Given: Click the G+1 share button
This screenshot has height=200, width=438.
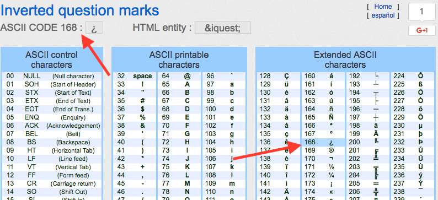Looking at the screenshot, I should point(422,30).
